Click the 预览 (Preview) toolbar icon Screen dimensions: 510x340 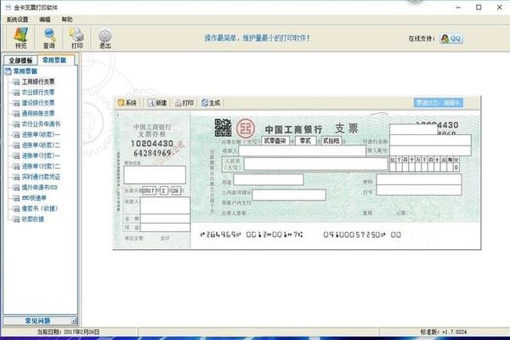(x=20, y=38)
